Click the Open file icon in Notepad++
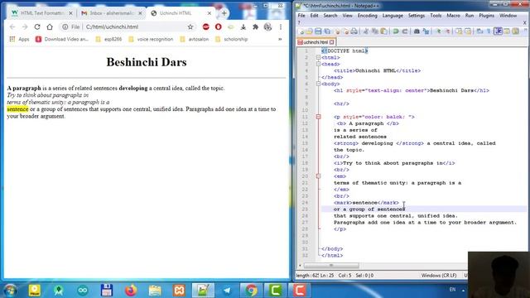 pyautogui.click(x=309, y=31)
